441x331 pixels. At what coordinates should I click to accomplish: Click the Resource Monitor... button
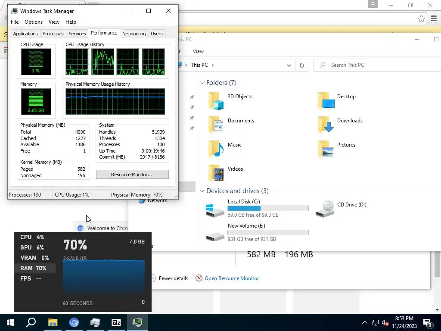pos(132,175)
